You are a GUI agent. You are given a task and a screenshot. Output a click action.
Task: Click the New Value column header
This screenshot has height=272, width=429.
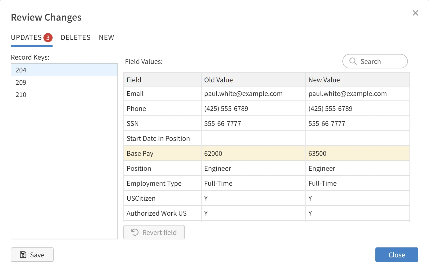[324, 80]
